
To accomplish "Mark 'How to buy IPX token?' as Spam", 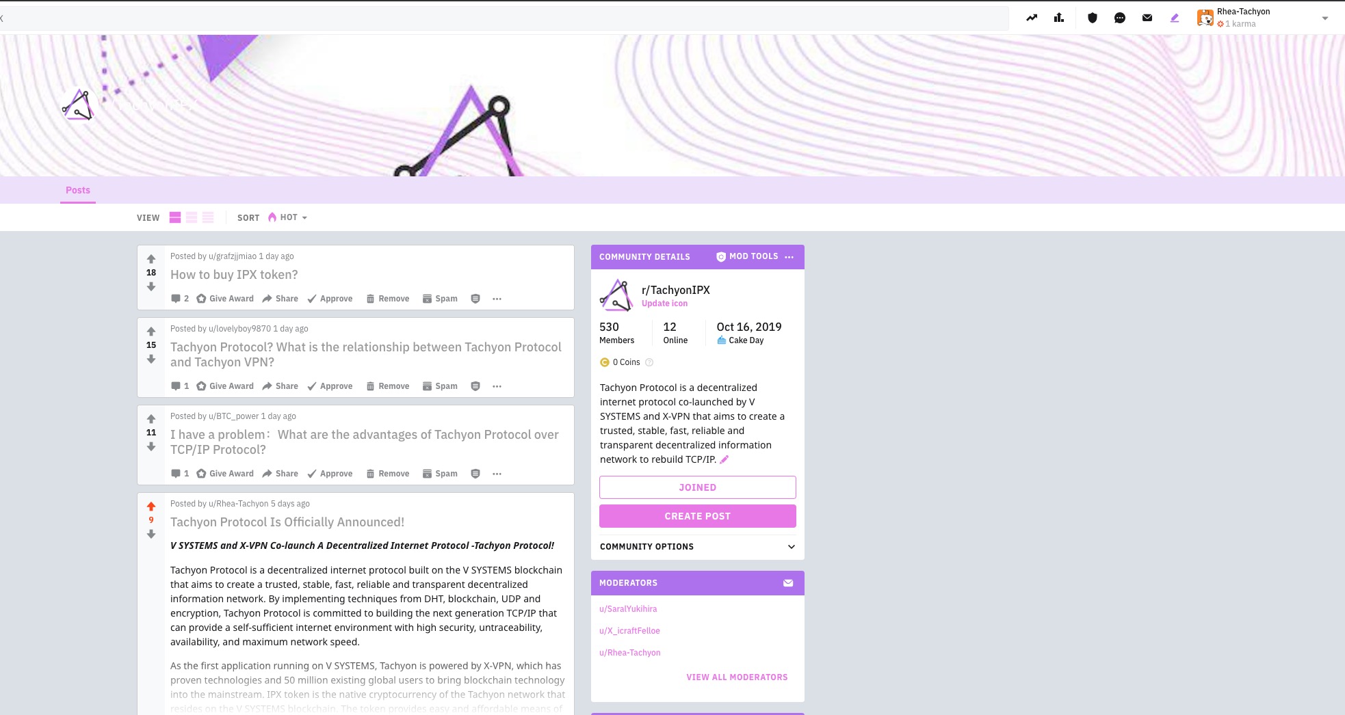I will [440, 299].
